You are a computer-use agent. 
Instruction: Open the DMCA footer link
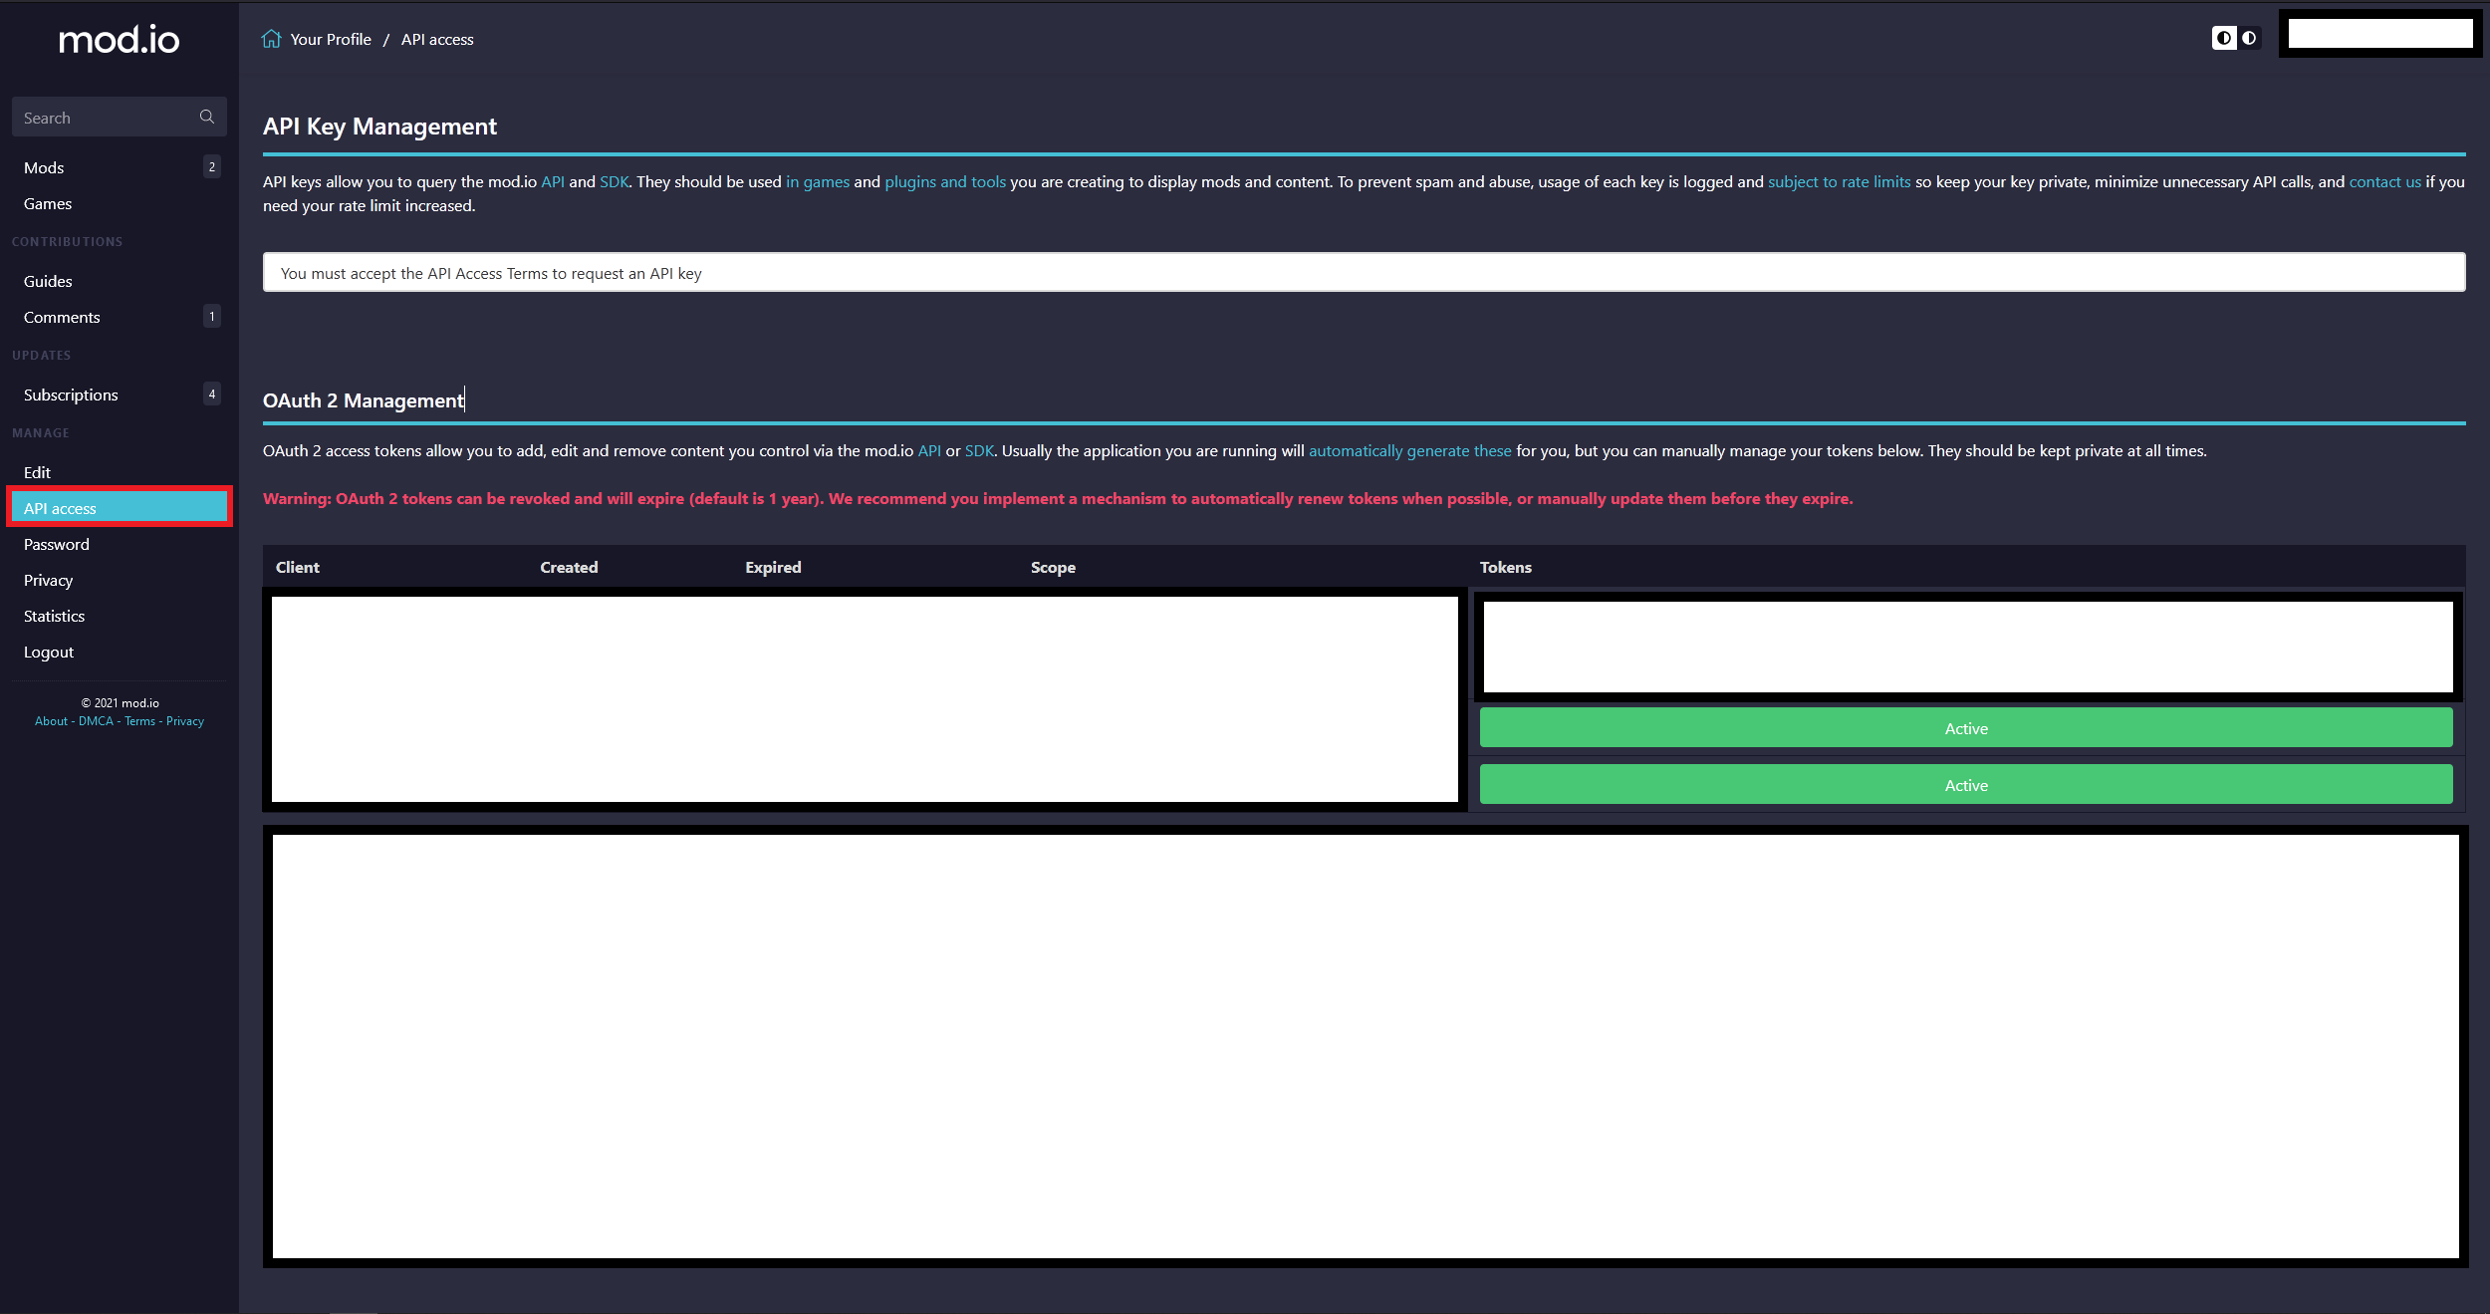(96, 721)
